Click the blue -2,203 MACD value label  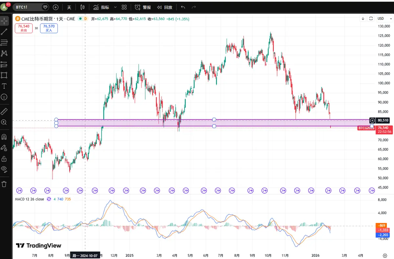pos(383,235)
